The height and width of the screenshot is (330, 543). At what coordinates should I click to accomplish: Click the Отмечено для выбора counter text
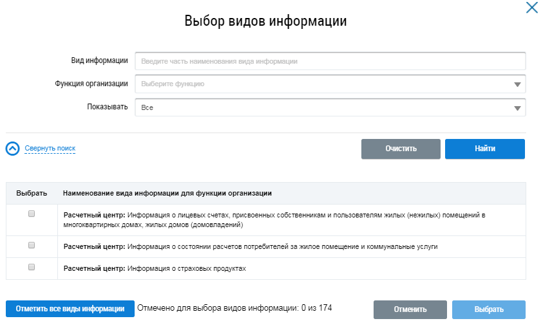pyautogui.click(x=234, y=309)
